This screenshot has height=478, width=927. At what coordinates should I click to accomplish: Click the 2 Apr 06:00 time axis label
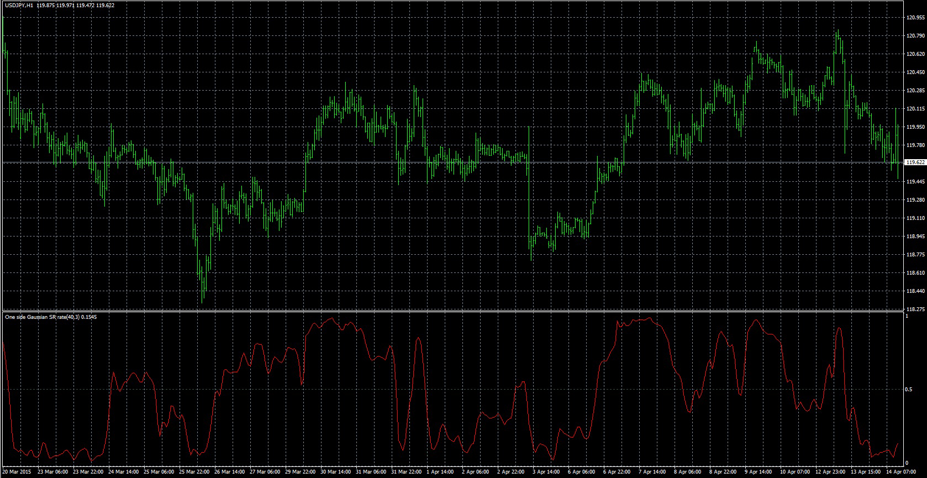476,472
